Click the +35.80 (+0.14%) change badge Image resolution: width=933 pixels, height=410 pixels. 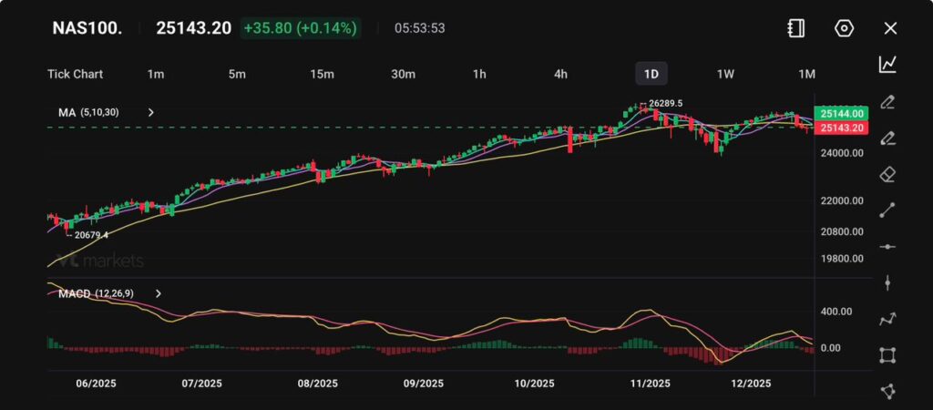click(301, 28)
